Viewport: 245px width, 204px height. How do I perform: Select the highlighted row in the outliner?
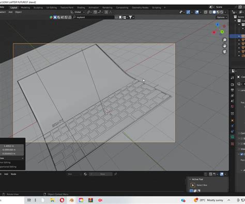point(237,36)
